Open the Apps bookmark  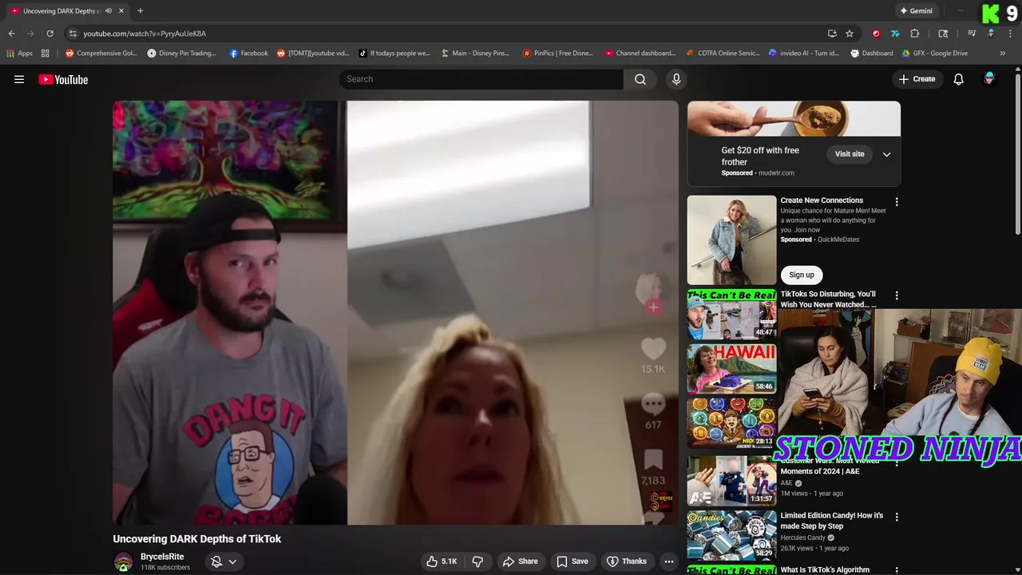tap(20, 54)
